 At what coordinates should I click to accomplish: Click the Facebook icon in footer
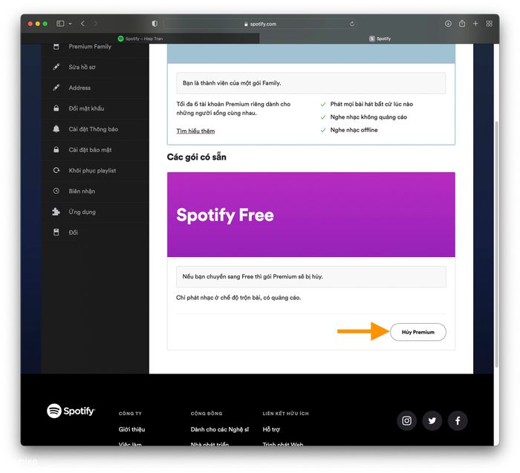(x=458, y=421)
